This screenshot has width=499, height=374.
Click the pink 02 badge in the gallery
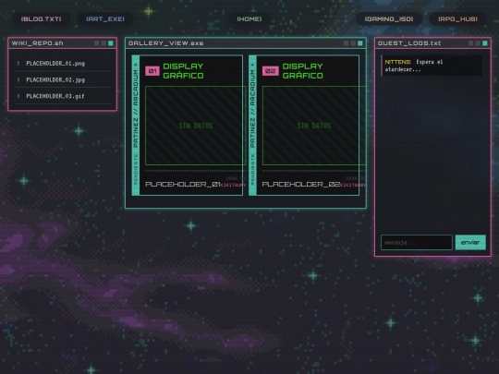pos(270,71)
